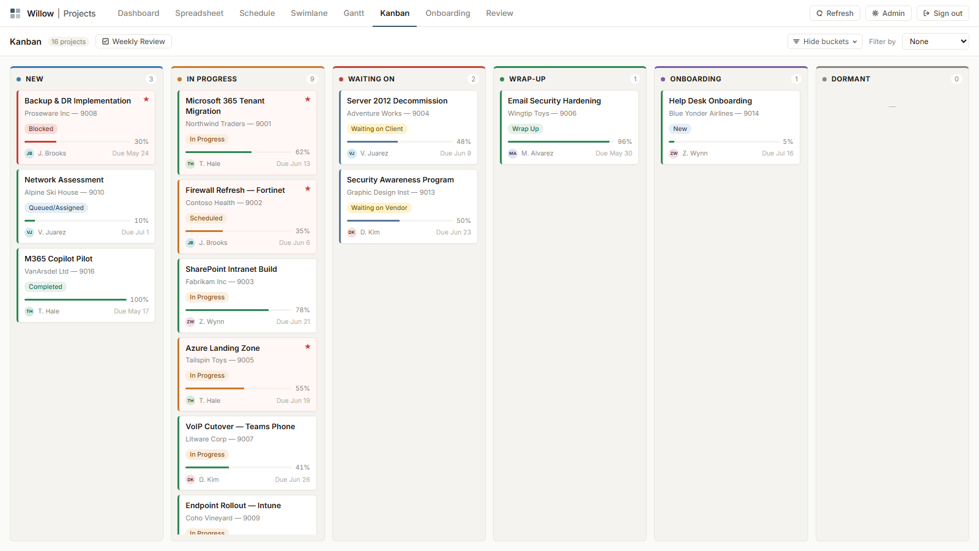Click T. Hale avatar on M365 Copilot Pilot card

click(29, 312)
